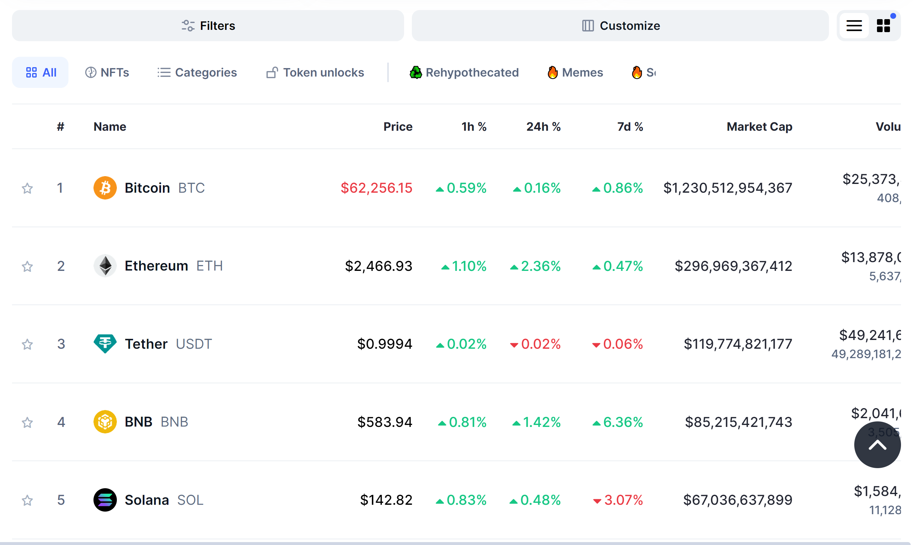Click the fire icon beside Memes

coord(553,72)
